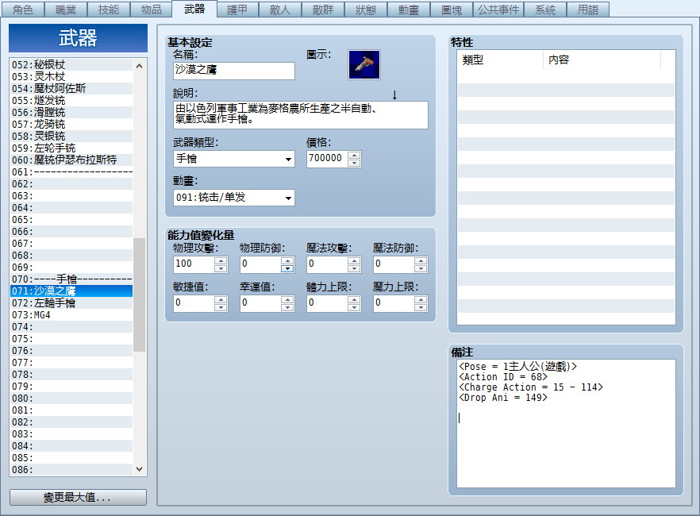Open the 物品 tab

pos(152,10)
